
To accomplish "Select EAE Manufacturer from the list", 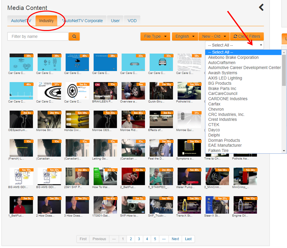I will (243, 145).
